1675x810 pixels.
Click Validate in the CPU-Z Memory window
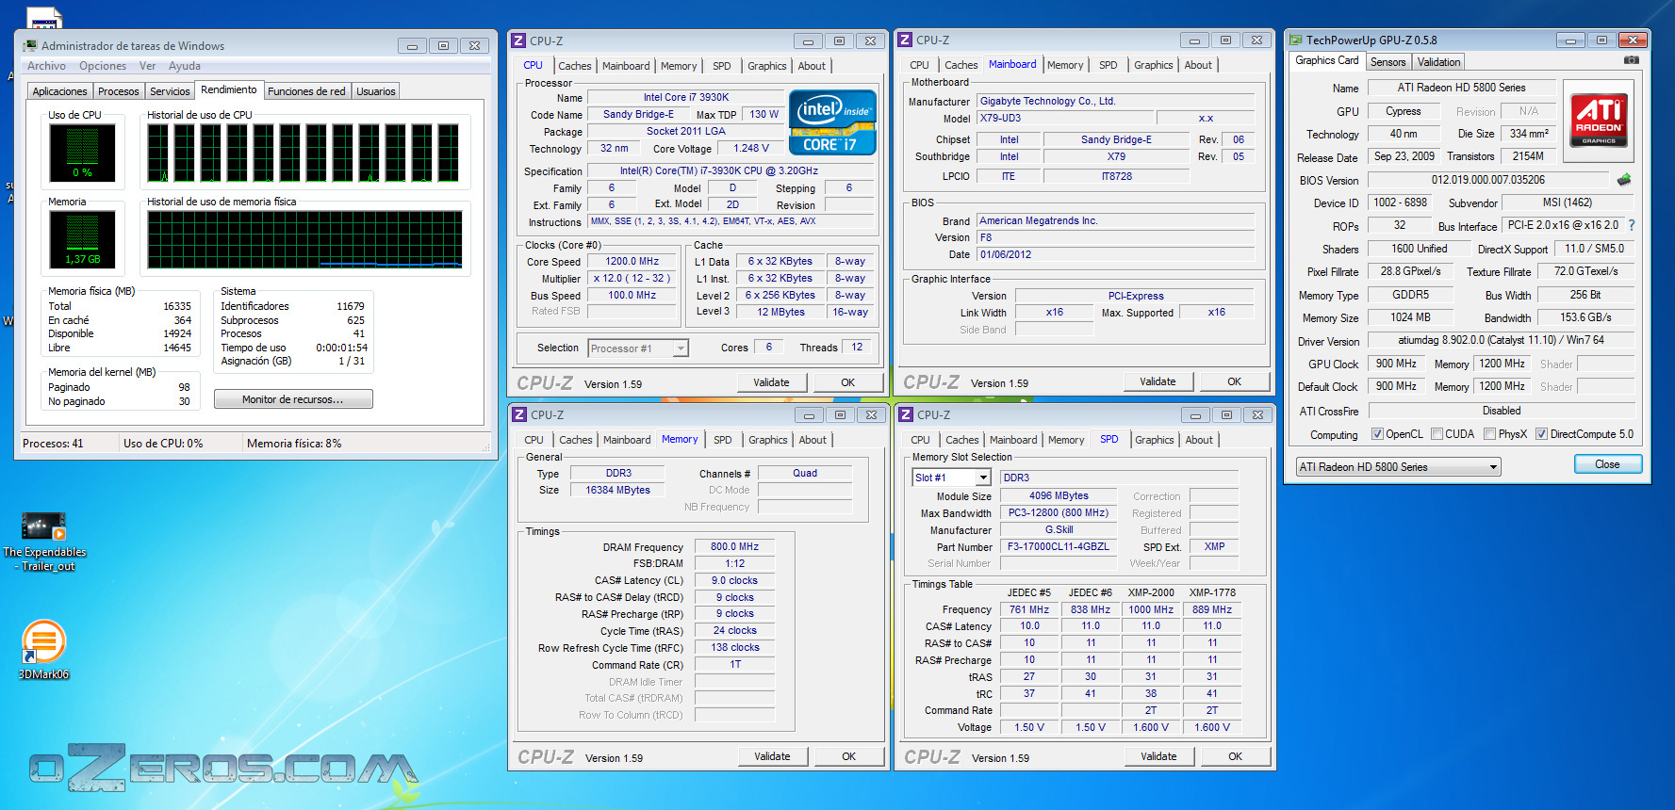pos(772,756)
